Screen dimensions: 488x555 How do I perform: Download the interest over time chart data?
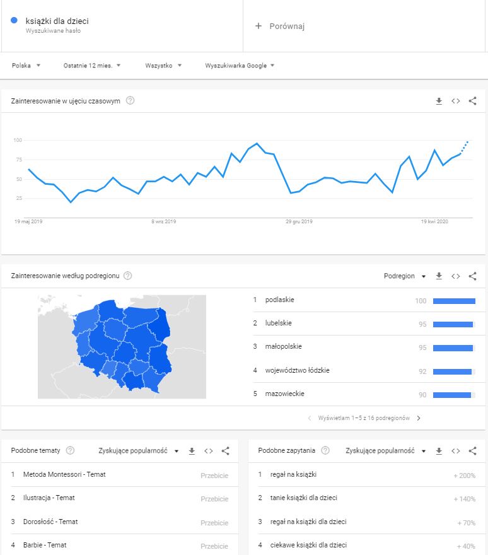[439, 101]
